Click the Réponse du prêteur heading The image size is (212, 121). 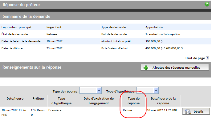click(x=22, y=5)
